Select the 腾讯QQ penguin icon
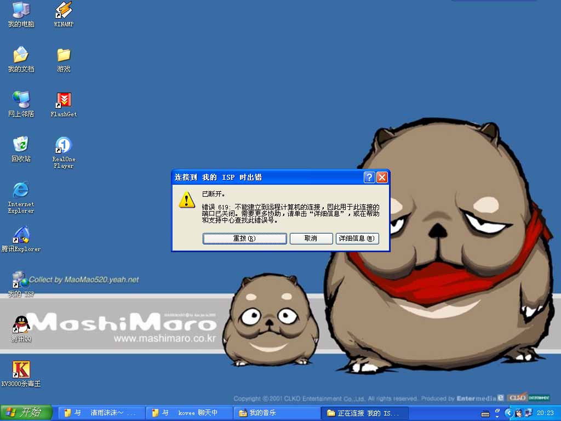 21,329
